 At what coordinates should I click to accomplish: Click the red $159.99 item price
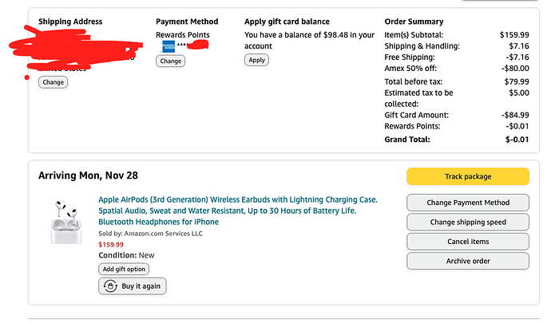pos(111,244)
